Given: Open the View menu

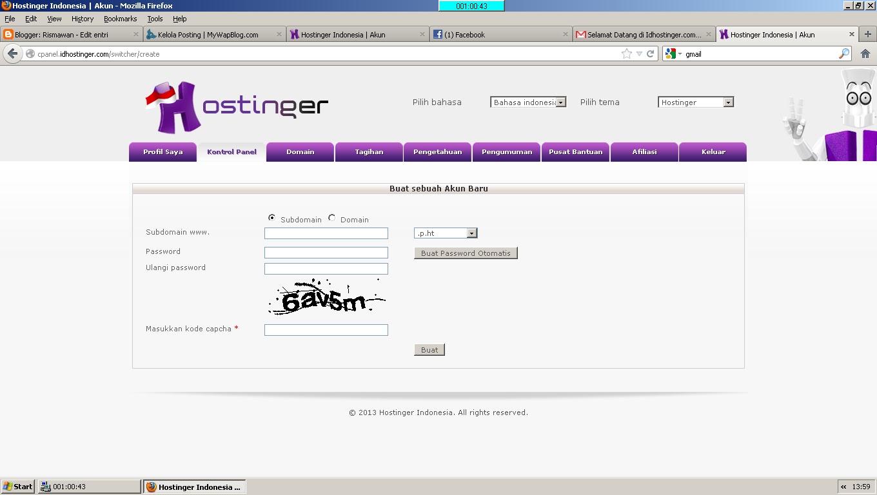Looking at the screenshot, I should [x=55, y=19].
